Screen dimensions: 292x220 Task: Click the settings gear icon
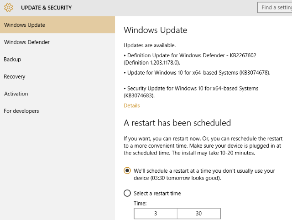(9, 8)
